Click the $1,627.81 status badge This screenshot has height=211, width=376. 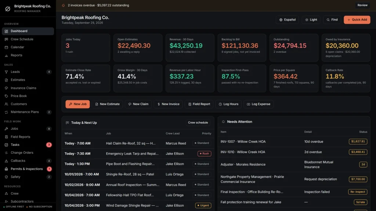click(x=358, y=142)
